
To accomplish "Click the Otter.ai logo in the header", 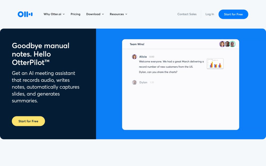I will [25, 14].
